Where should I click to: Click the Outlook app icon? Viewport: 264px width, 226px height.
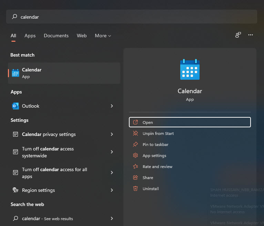tap(16, 106)
